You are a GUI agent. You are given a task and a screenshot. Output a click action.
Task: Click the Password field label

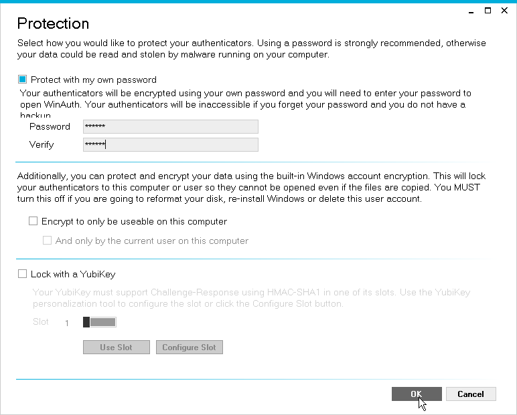[x=50, y=127]
